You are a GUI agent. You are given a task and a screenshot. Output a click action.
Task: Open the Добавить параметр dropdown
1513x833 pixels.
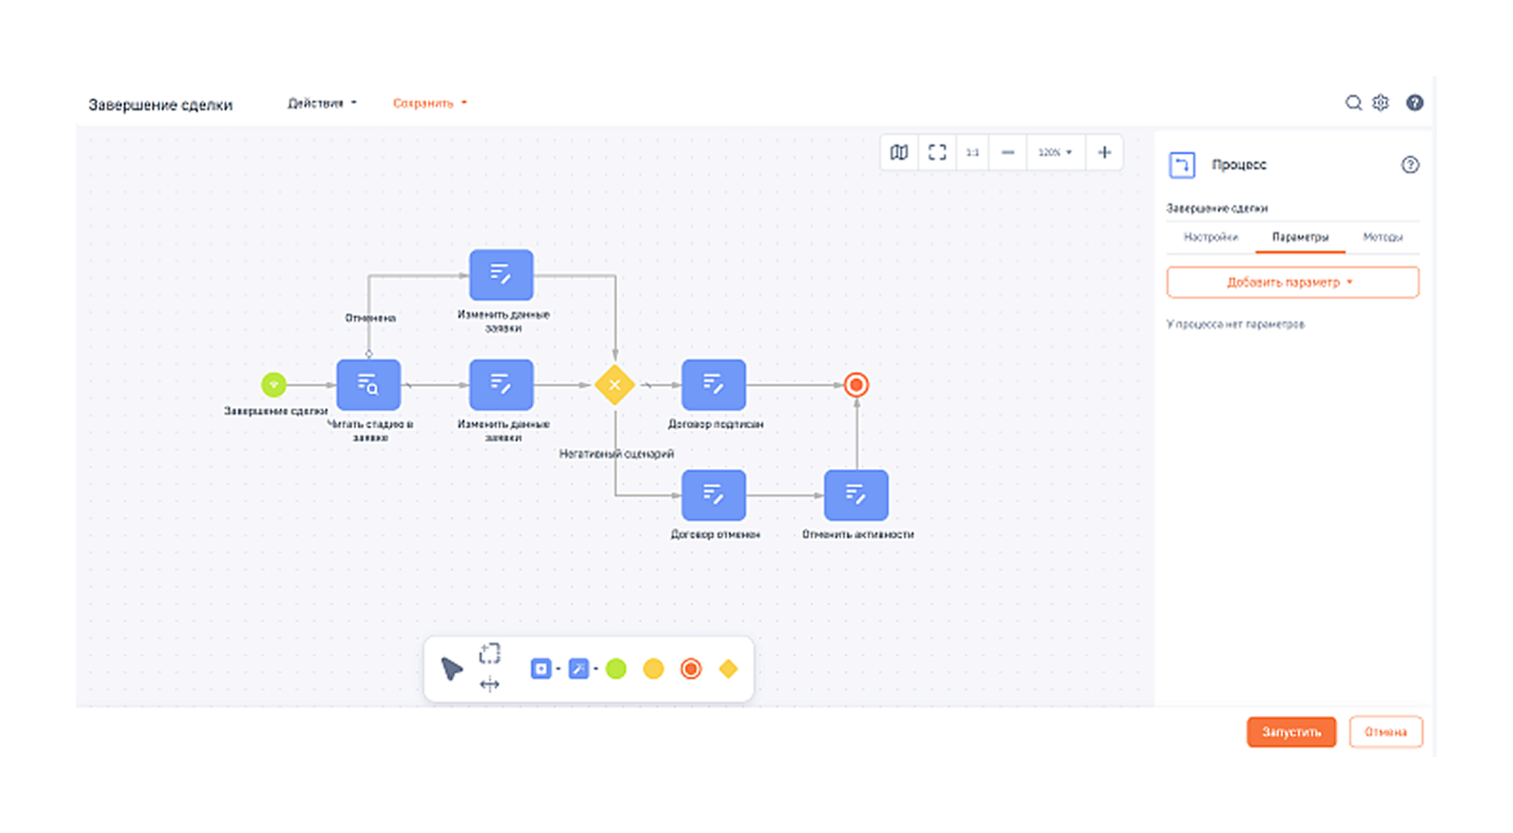tap(1292, 282)
